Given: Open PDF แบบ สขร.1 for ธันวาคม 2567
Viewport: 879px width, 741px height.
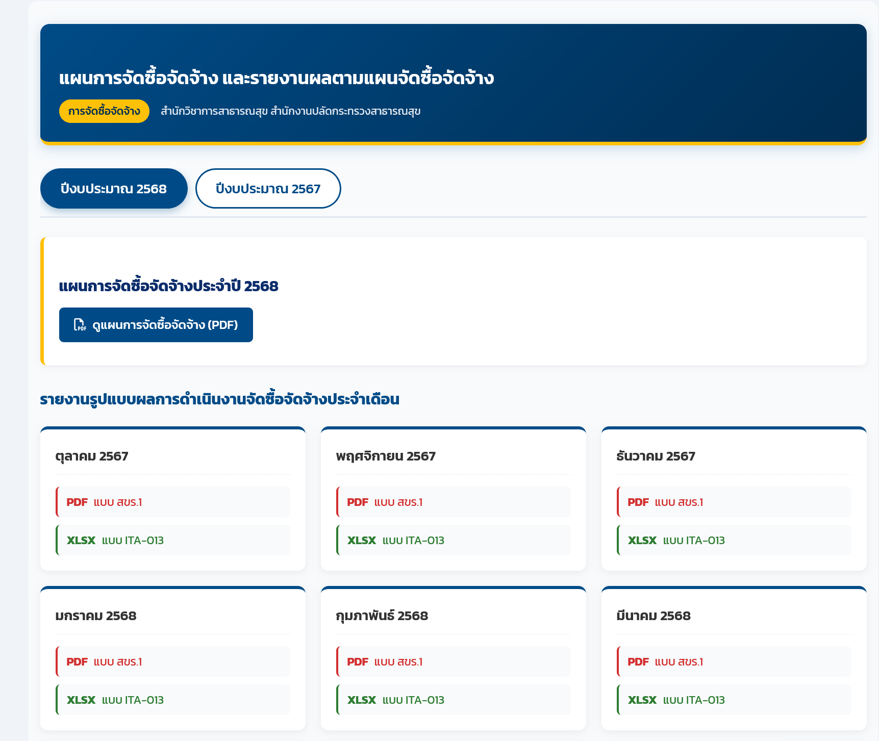Looking at the screenshot, I should [734, 502].
